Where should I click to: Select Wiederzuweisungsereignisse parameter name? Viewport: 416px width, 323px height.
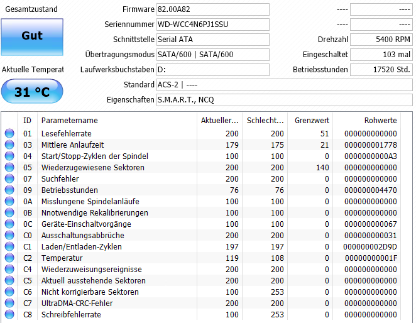click(x=92, y=270)
